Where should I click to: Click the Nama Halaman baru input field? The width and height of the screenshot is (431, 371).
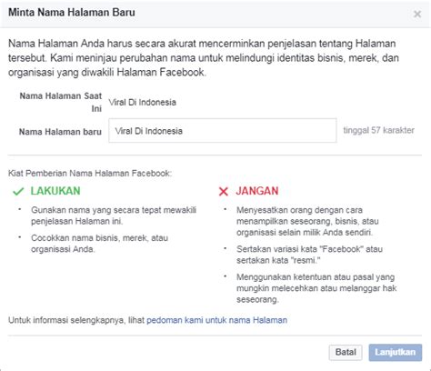pyautogui.click(x=223, y=131)
